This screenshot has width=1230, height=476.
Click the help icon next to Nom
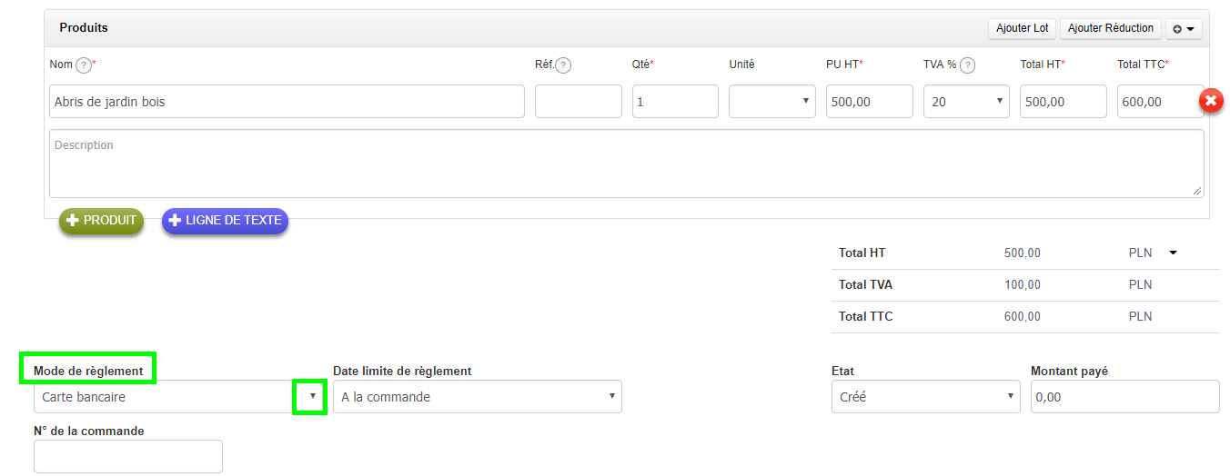point(84,64)
